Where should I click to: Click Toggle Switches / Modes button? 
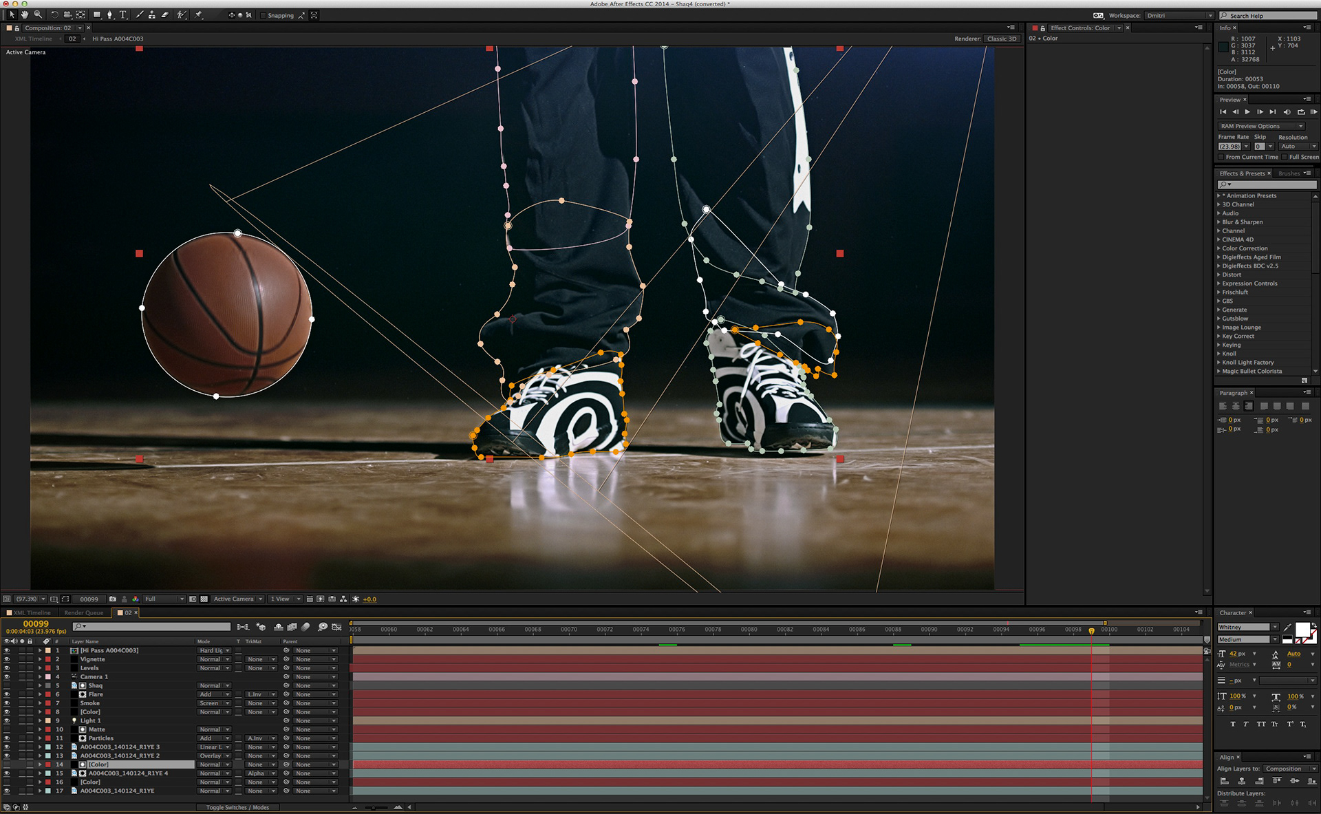pos(237,807)
